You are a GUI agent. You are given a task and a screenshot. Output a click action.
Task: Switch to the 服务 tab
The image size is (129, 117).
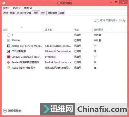(x=62, y=13)
